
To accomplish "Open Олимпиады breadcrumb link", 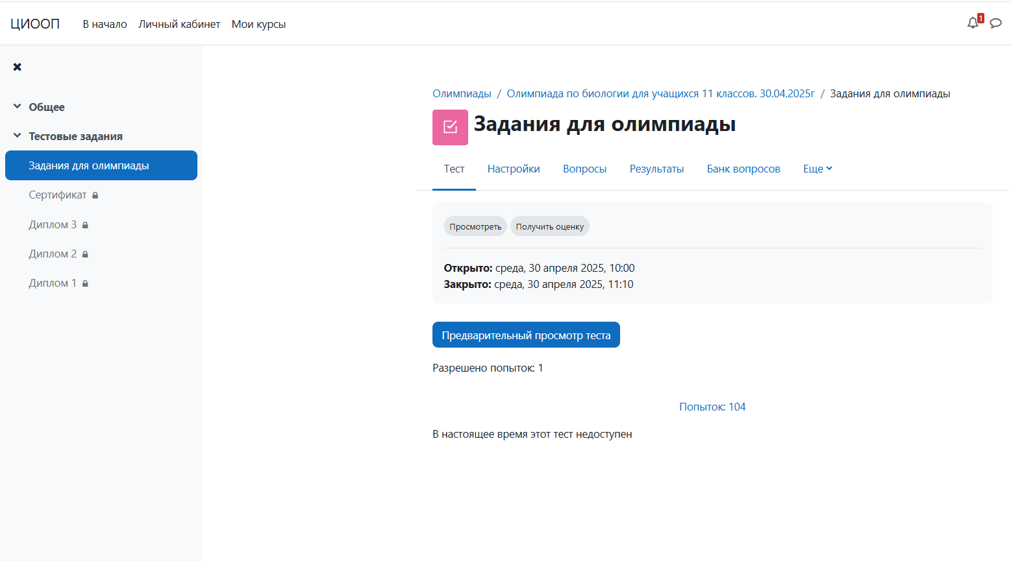I will [462, 93].
